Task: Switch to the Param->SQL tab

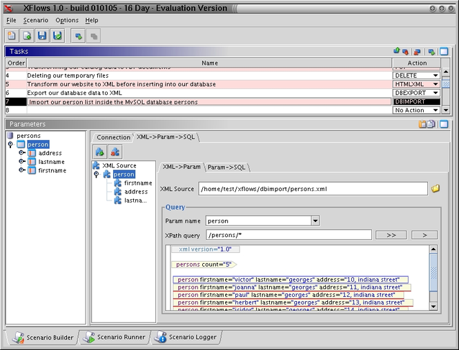Action: 226,167
